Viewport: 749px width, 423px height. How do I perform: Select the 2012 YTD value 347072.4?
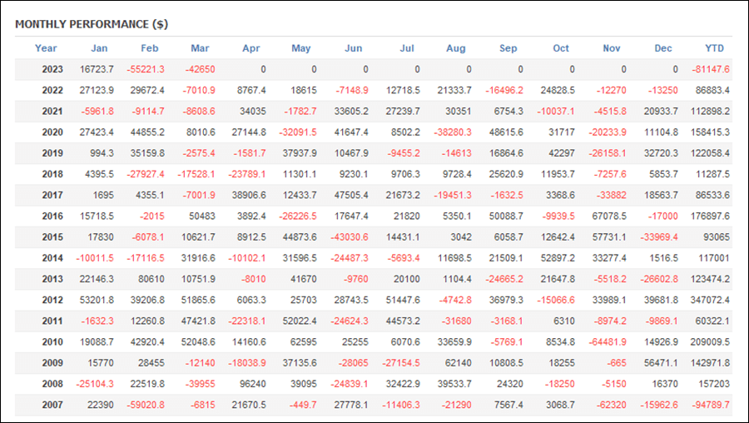click(710, 300)
